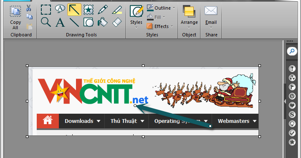Select the Stamp tool
This screenshot has width=301, height=158.
point(89,10)
